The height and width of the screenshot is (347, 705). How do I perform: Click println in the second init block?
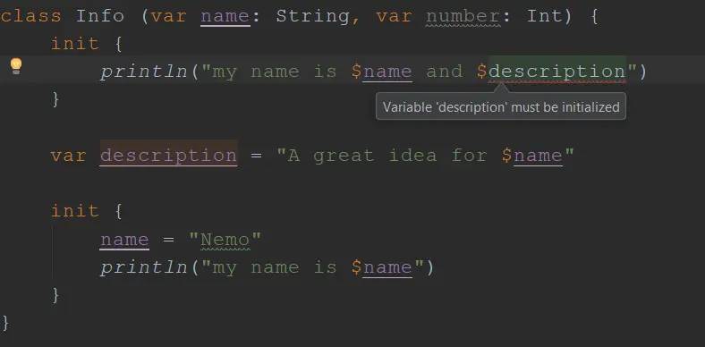coord(144,267)
